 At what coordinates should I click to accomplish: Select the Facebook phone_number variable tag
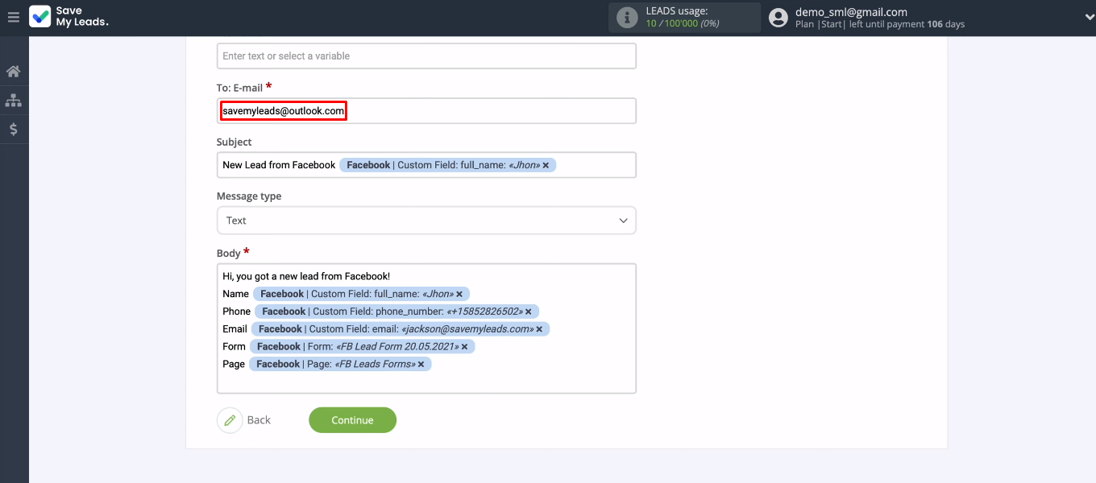[396, 312]
